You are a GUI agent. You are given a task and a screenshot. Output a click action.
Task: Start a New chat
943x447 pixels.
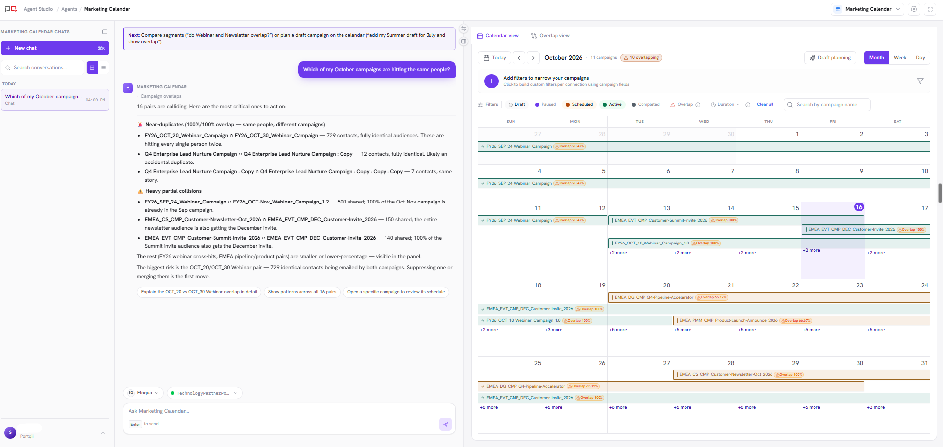55,48
